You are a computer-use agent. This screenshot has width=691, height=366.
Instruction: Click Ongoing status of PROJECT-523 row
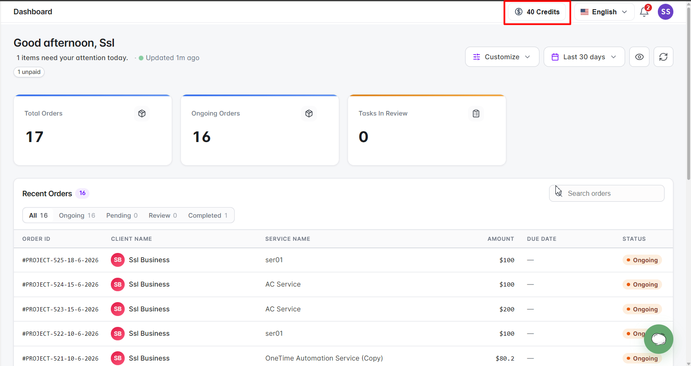[x=642, y=309]
